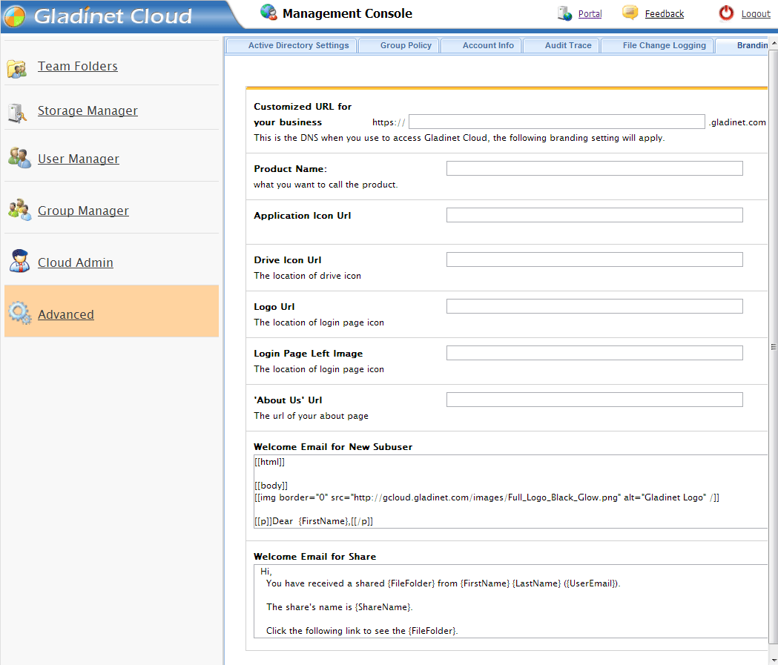Click the Logout link
Viewport: 778px width, 665px height.
[x=756, y=14]
